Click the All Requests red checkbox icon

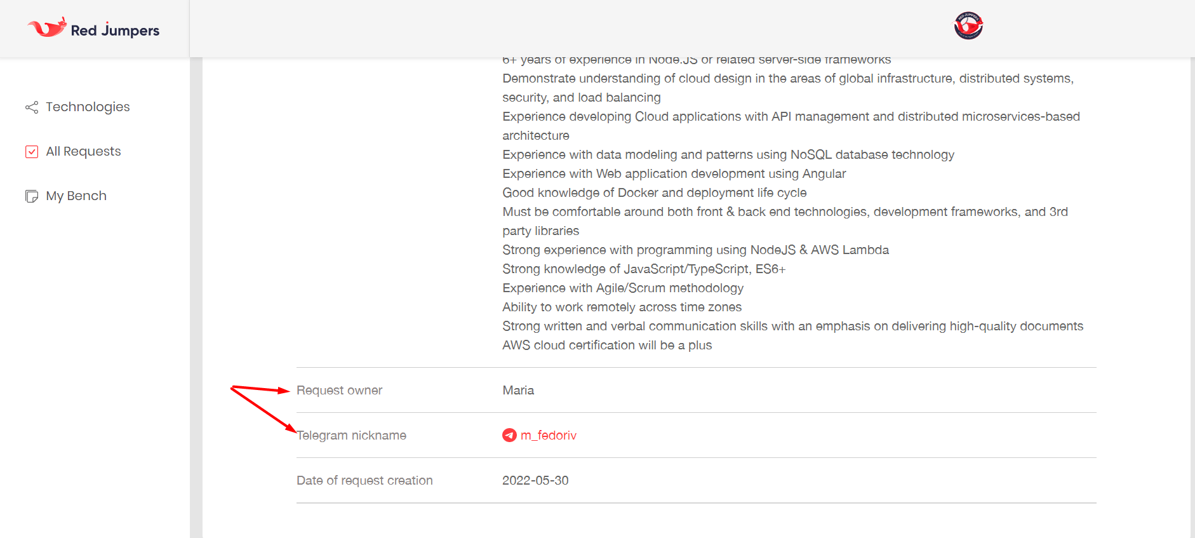[x=32, y=152]
